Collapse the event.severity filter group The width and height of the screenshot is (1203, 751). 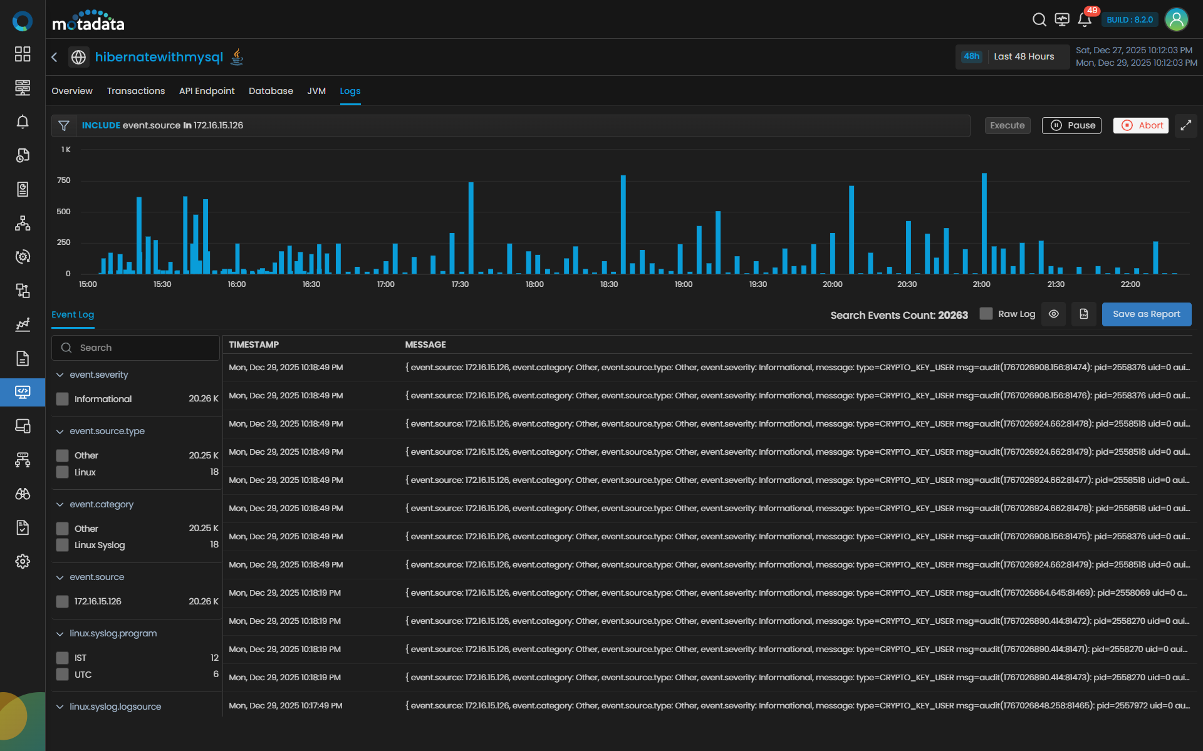(60, 375)
